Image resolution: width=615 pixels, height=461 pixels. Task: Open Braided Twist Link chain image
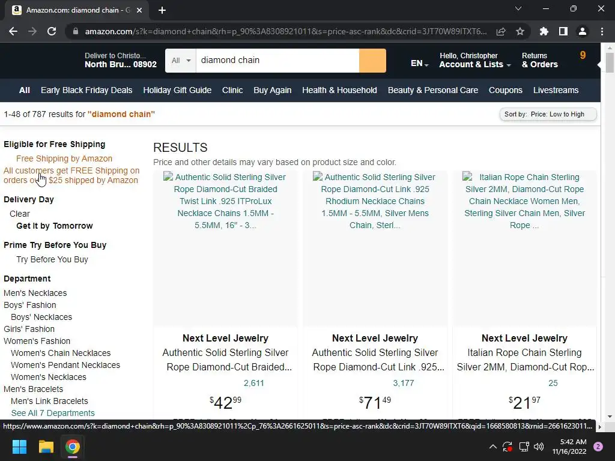[x=226, y=249]
